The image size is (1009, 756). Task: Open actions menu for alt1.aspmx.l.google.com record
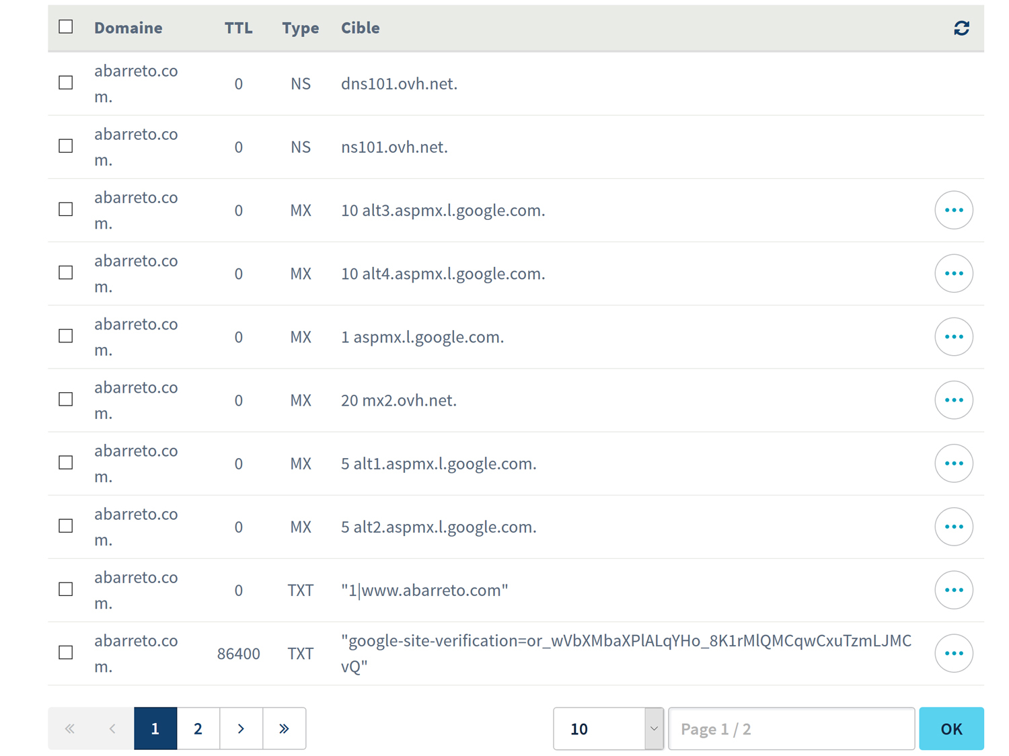coord(953,463)
